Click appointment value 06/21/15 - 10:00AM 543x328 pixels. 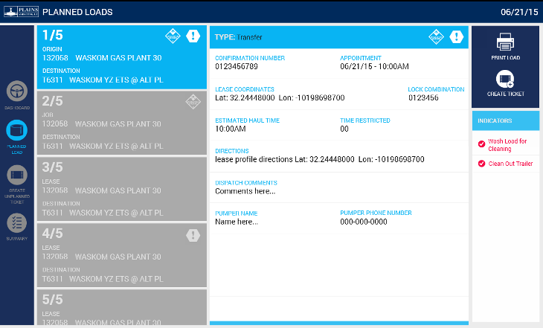[x=374, y=66]
